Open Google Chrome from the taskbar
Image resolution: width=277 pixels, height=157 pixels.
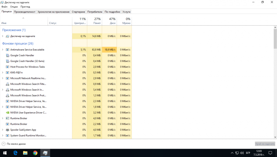(35, 153)
